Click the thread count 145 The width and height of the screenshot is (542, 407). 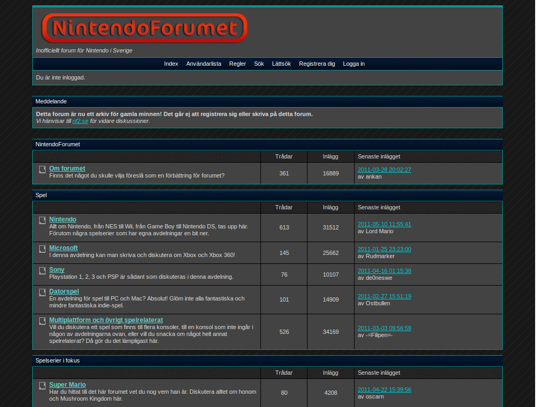pyautogui.click(x=284, y=253)
